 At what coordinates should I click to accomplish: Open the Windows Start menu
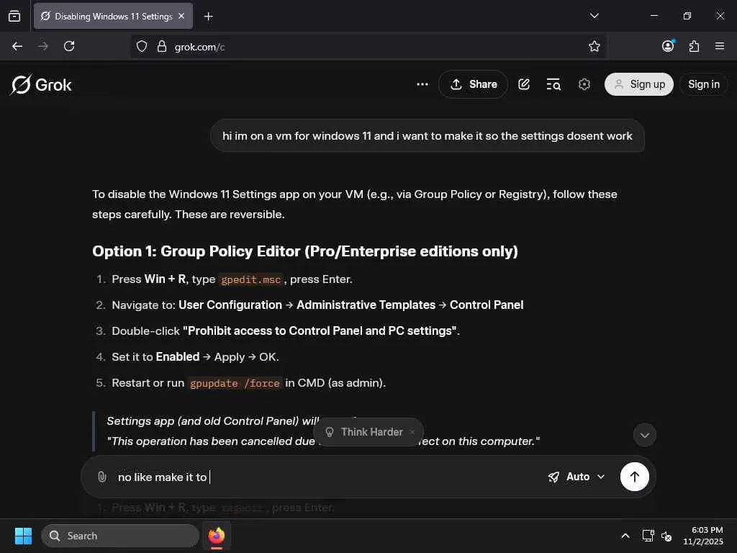(x=23, y=536)
